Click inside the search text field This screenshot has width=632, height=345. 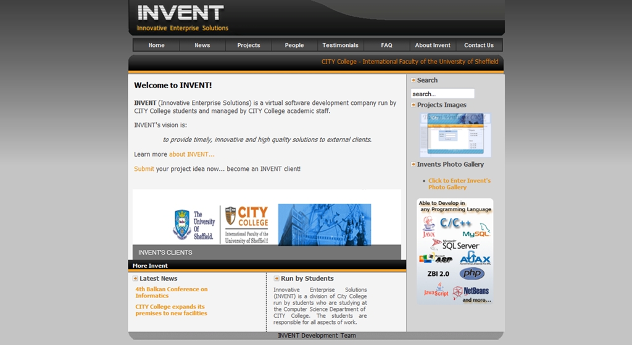(443, 94)
